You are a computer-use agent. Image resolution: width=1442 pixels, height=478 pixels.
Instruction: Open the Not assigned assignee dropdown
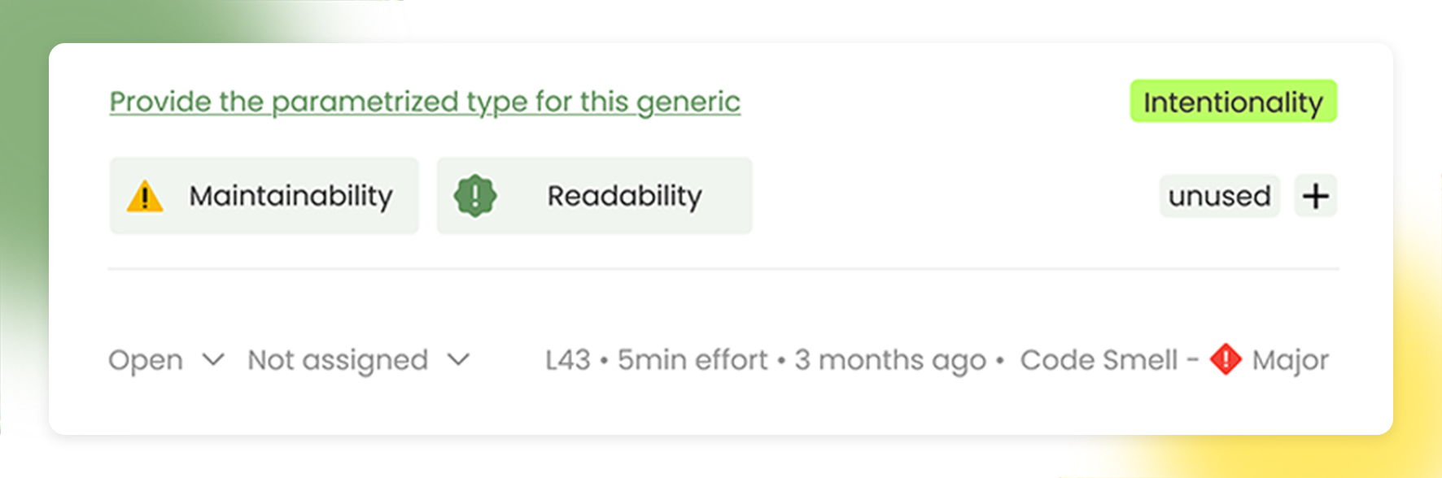coord(359,359)
